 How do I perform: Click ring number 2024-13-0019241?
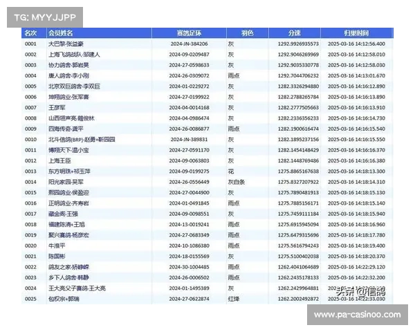coord(189,225)
